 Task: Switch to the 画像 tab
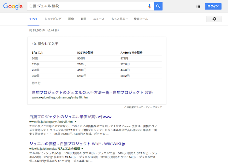[x=71, y=19]
